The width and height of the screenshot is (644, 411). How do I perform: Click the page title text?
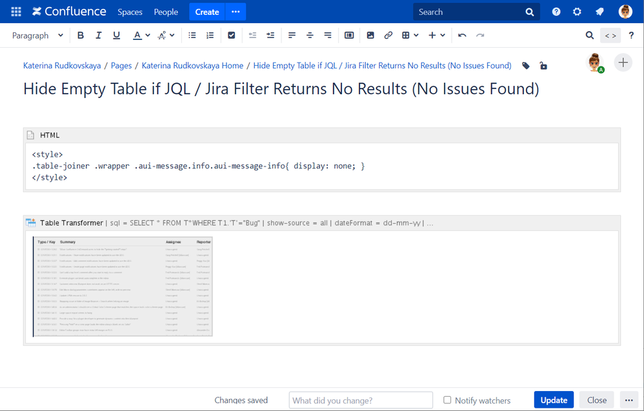click(281, 88)
